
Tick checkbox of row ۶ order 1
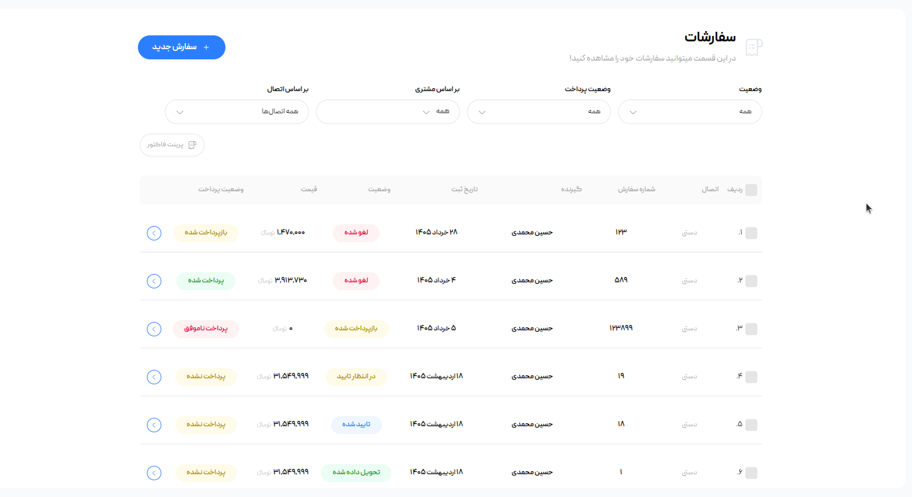751,473
